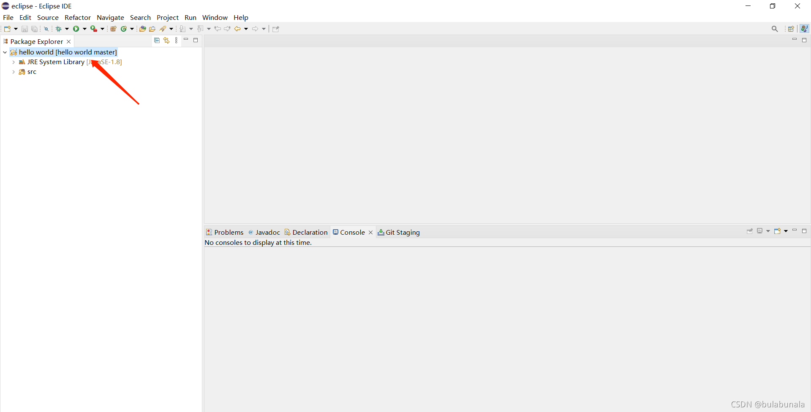Open the Edit menu
The width and height of the screenshot is (811, 412).
click(25, 17)
